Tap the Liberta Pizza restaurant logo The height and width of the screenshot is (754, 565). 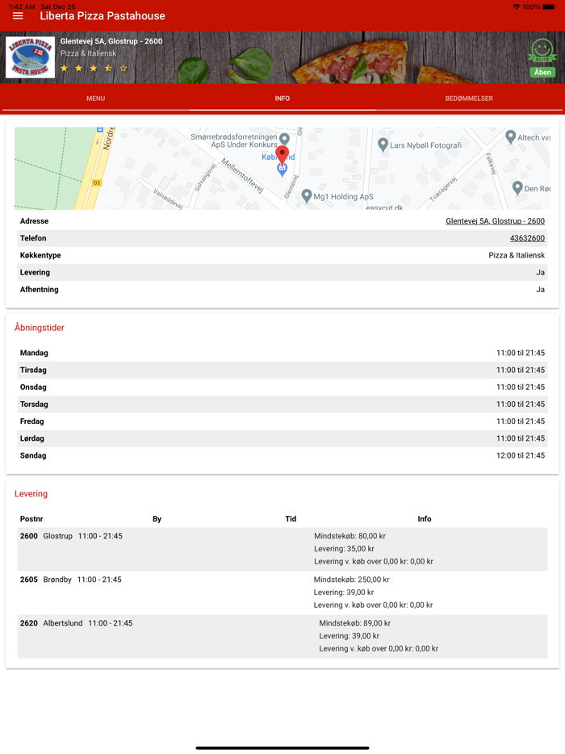click(31, 57)
